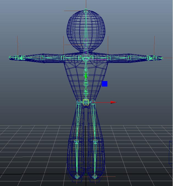Select the shoulder joint on screen-left arm
Image resolution: width=173 pixels, height=186 pixels.
tap(63, 58)
